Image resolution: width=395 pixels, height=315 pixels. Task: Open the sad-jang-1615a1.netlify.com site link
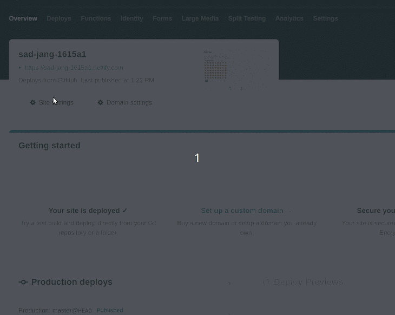(74, 68)
